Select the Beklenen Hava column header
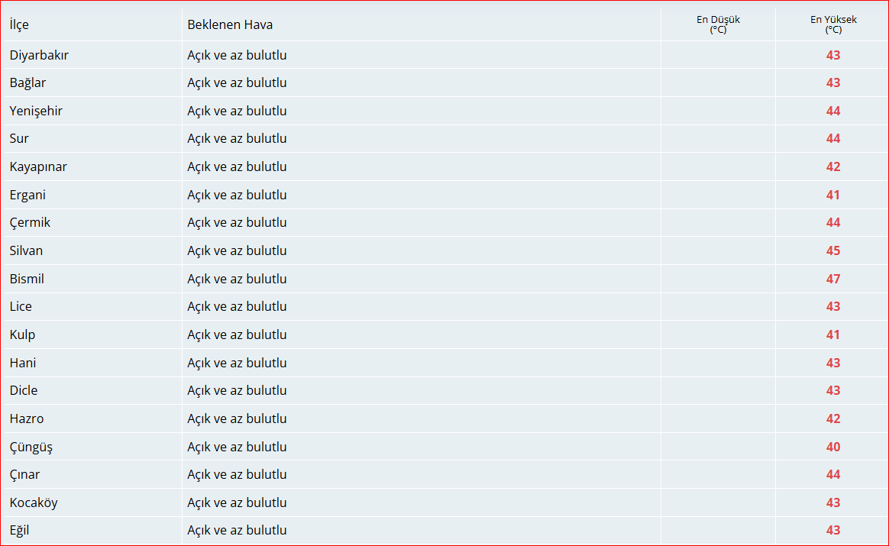Image resolution: width=889 pixels, height=546 pixels. (230, 25)
